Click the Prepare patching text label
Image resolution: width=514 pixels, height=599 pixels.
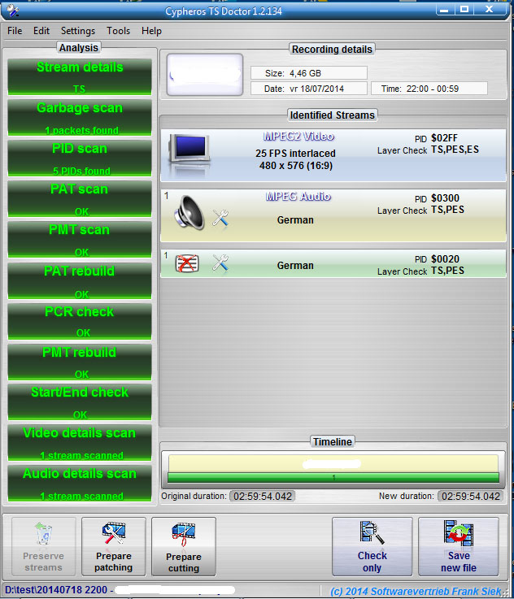pos(114,562)
